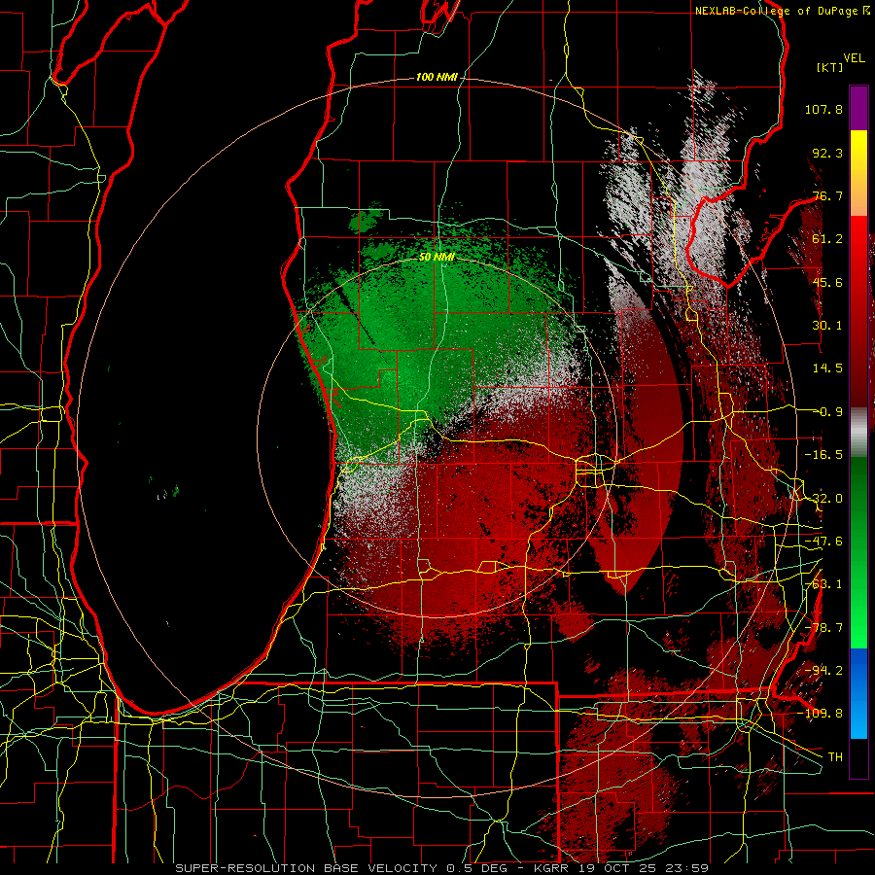Click the 100 NMI range ring label
Image resolution: width=875 pixels, height=875 pixels.
tap(437, 77)
